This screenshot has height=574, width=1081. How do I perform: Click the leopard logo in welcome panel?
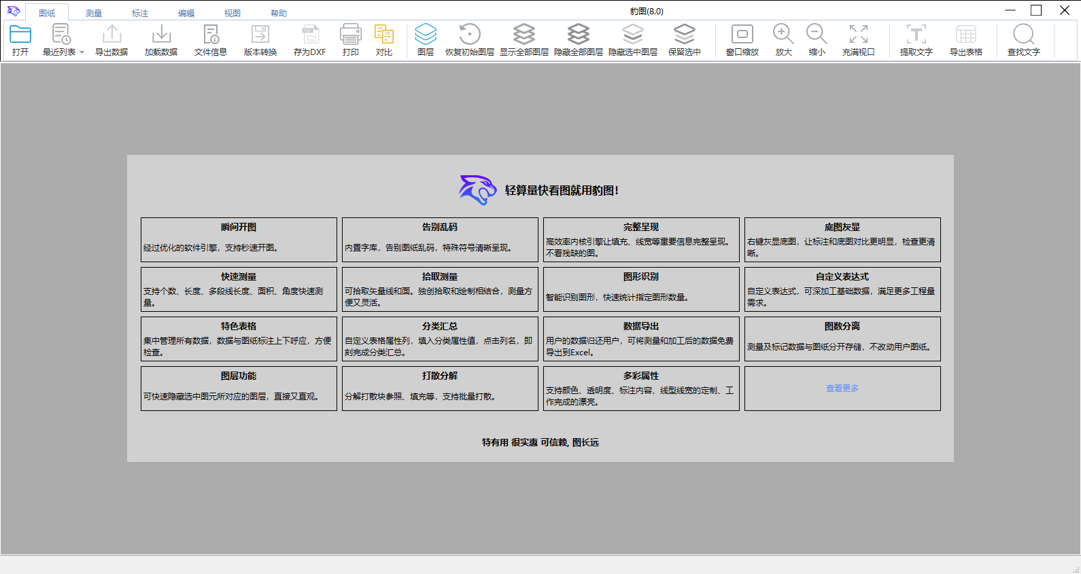click(478, 190)
